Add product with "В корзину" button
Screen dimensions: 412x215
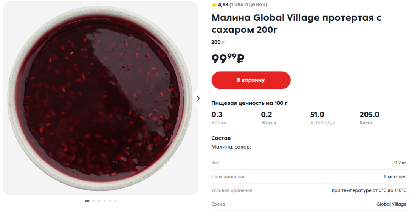click(x=251, y=80)
